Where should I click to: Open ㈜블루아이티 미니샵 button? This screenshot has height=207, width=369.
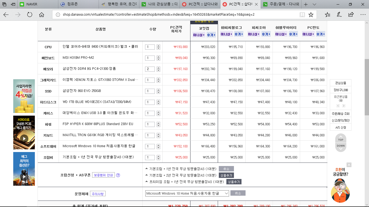(281, 34)
